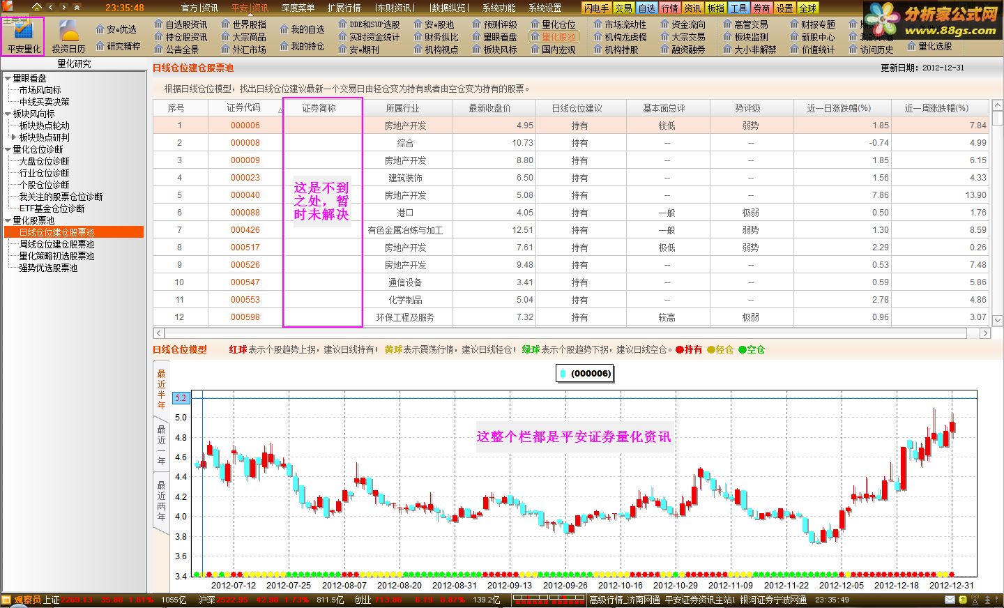The width and height of the screenshot is (1004, 608).
Task: Click the double up-arrow collapse icon
Action: pos(77,7)
